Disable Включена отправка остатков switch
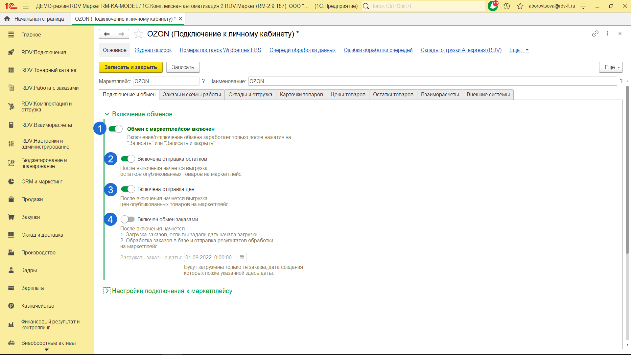This screenshot has height=355, width=631. [128, 159]
